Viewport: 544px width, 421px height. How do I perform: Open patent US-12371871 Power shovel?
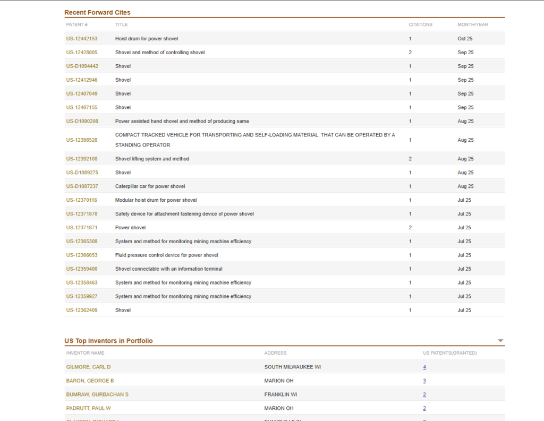pos(82,228)
